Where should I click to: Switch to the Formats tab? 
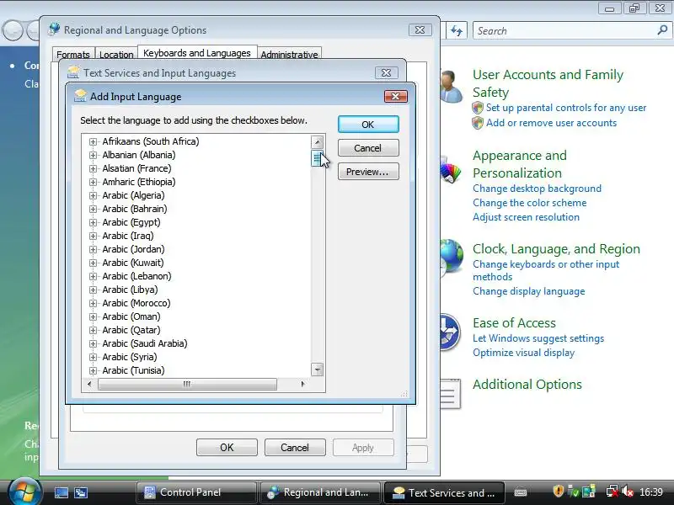[x=73, y=55]
